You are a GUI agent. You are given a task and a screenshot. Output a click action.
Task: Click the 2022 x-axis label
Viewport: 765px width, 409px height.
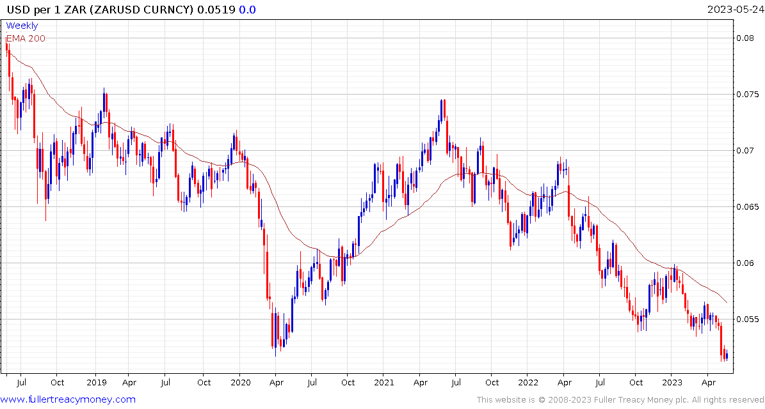[x=528, y=382]
